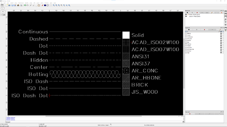
Task: Toggle draft mode with red pen icon
Action: click(x=42, y=5)
